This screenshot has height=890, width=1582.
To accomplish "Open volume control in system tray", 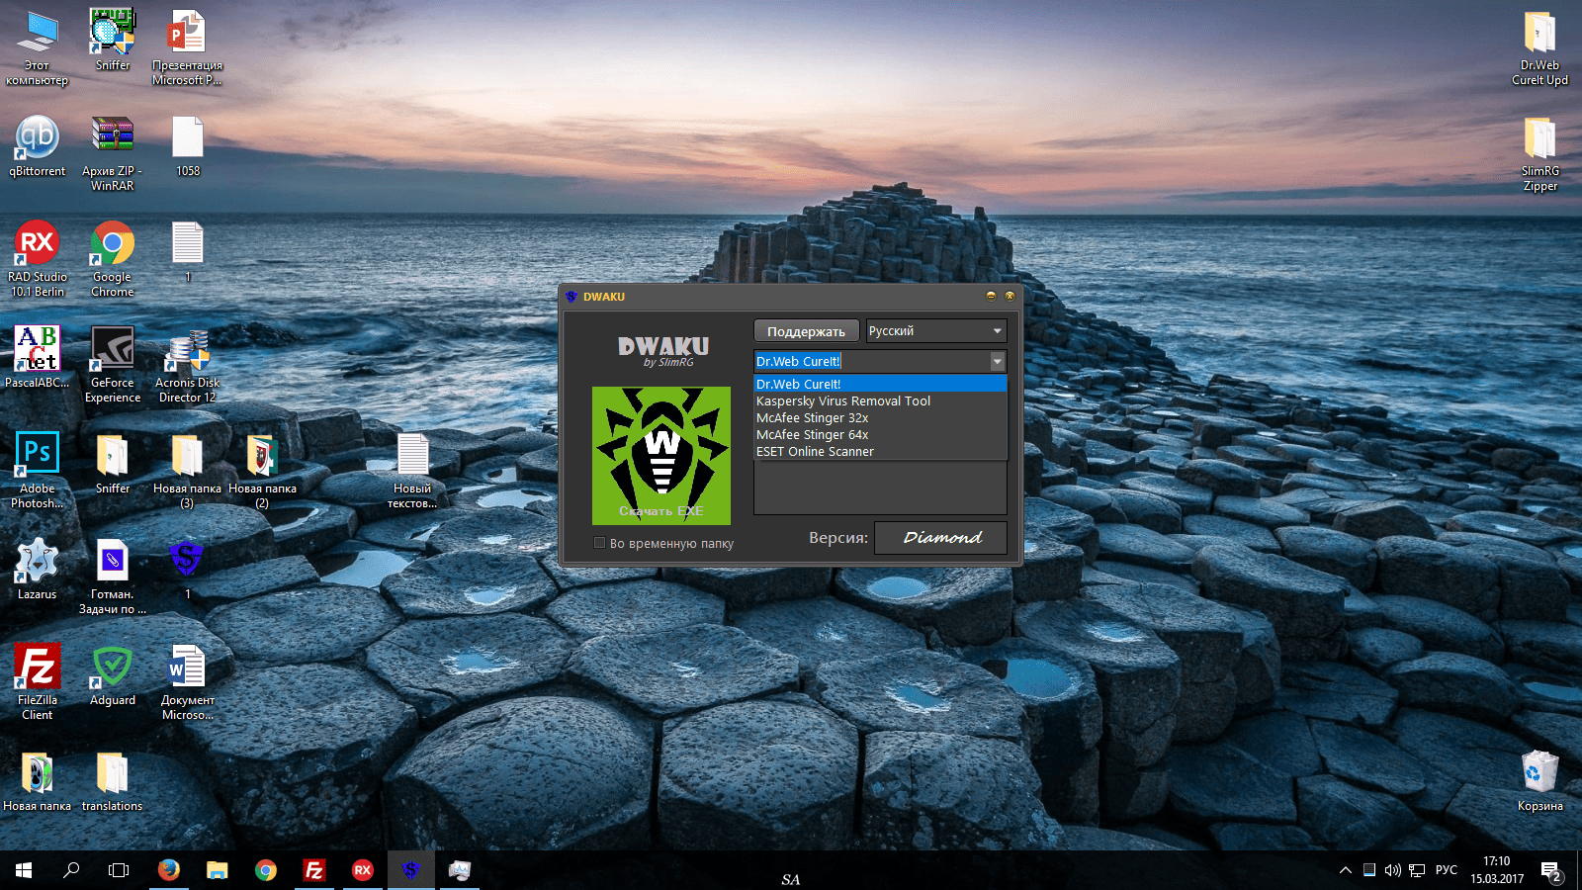I will coord(1392,870).
